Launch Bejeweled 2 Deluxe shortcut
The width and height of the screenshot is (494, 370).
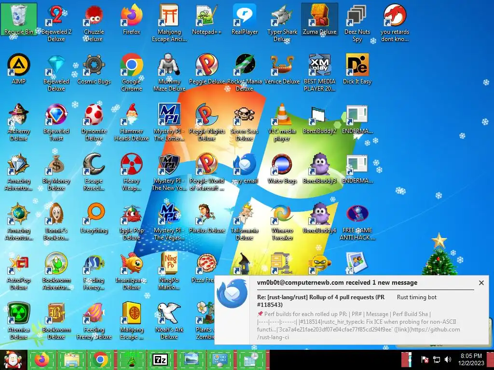click(56, 23)
